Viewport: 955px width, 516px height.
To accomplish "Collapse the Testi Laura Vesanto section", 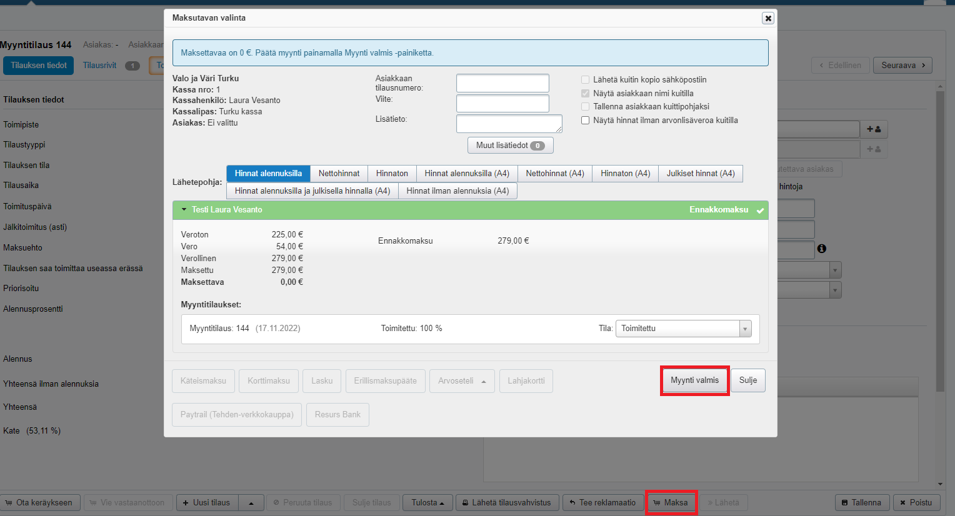I will pos(184,210).
